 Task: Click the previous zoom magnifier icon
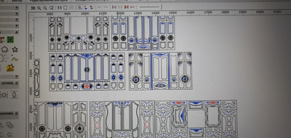click(52, 8)
